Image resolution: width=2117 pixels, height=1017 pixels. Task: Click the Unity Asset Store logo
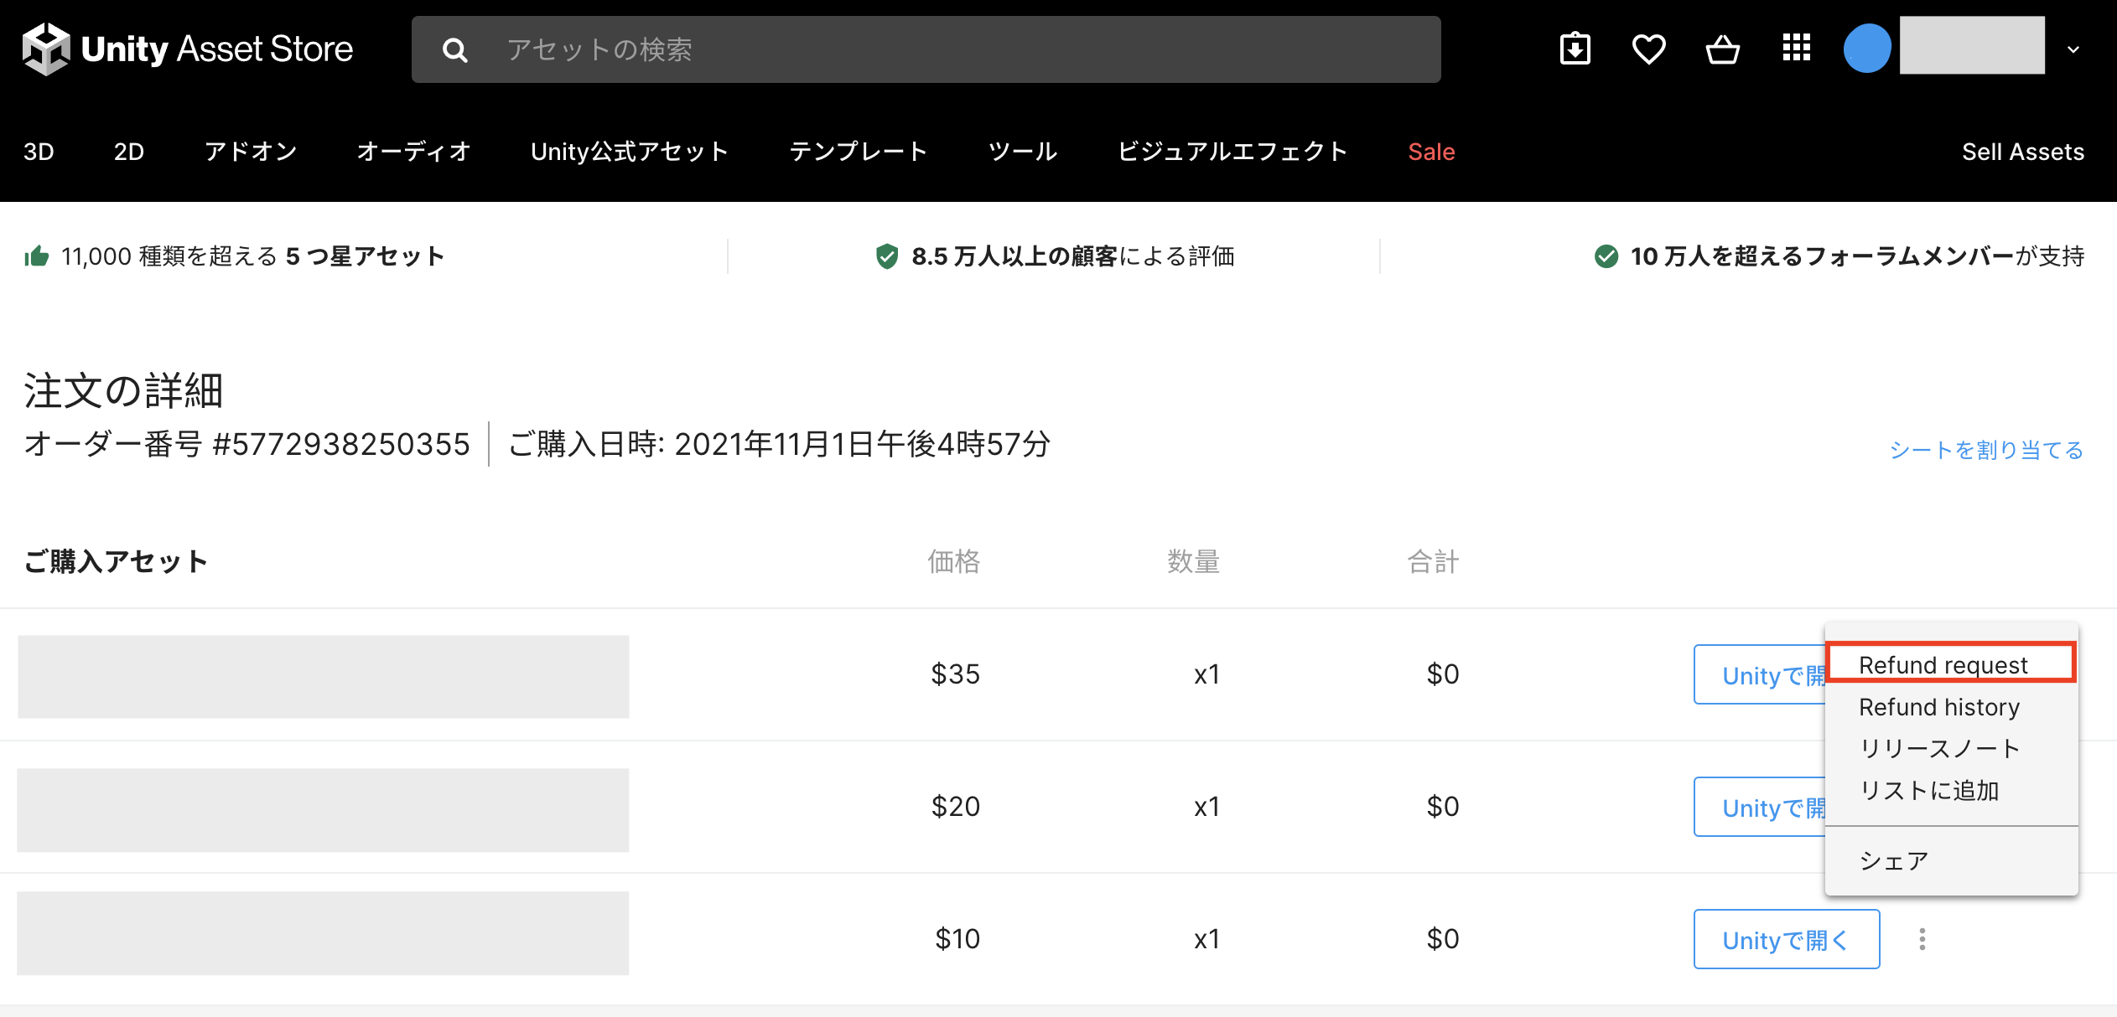tap(188, 49)
